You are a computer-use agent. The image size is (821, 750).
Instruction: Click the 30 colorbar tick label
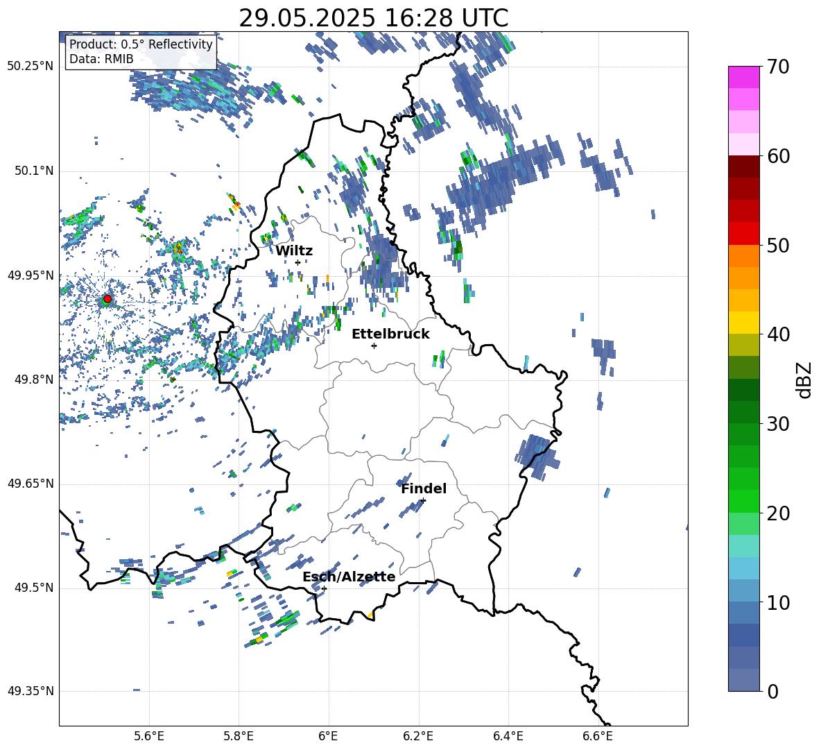[x=777, y=423]
